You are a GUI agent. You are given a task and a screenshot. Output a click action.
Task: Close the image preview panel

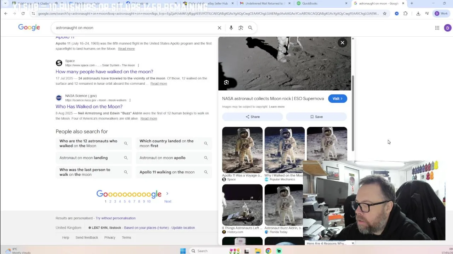point(342,43)
